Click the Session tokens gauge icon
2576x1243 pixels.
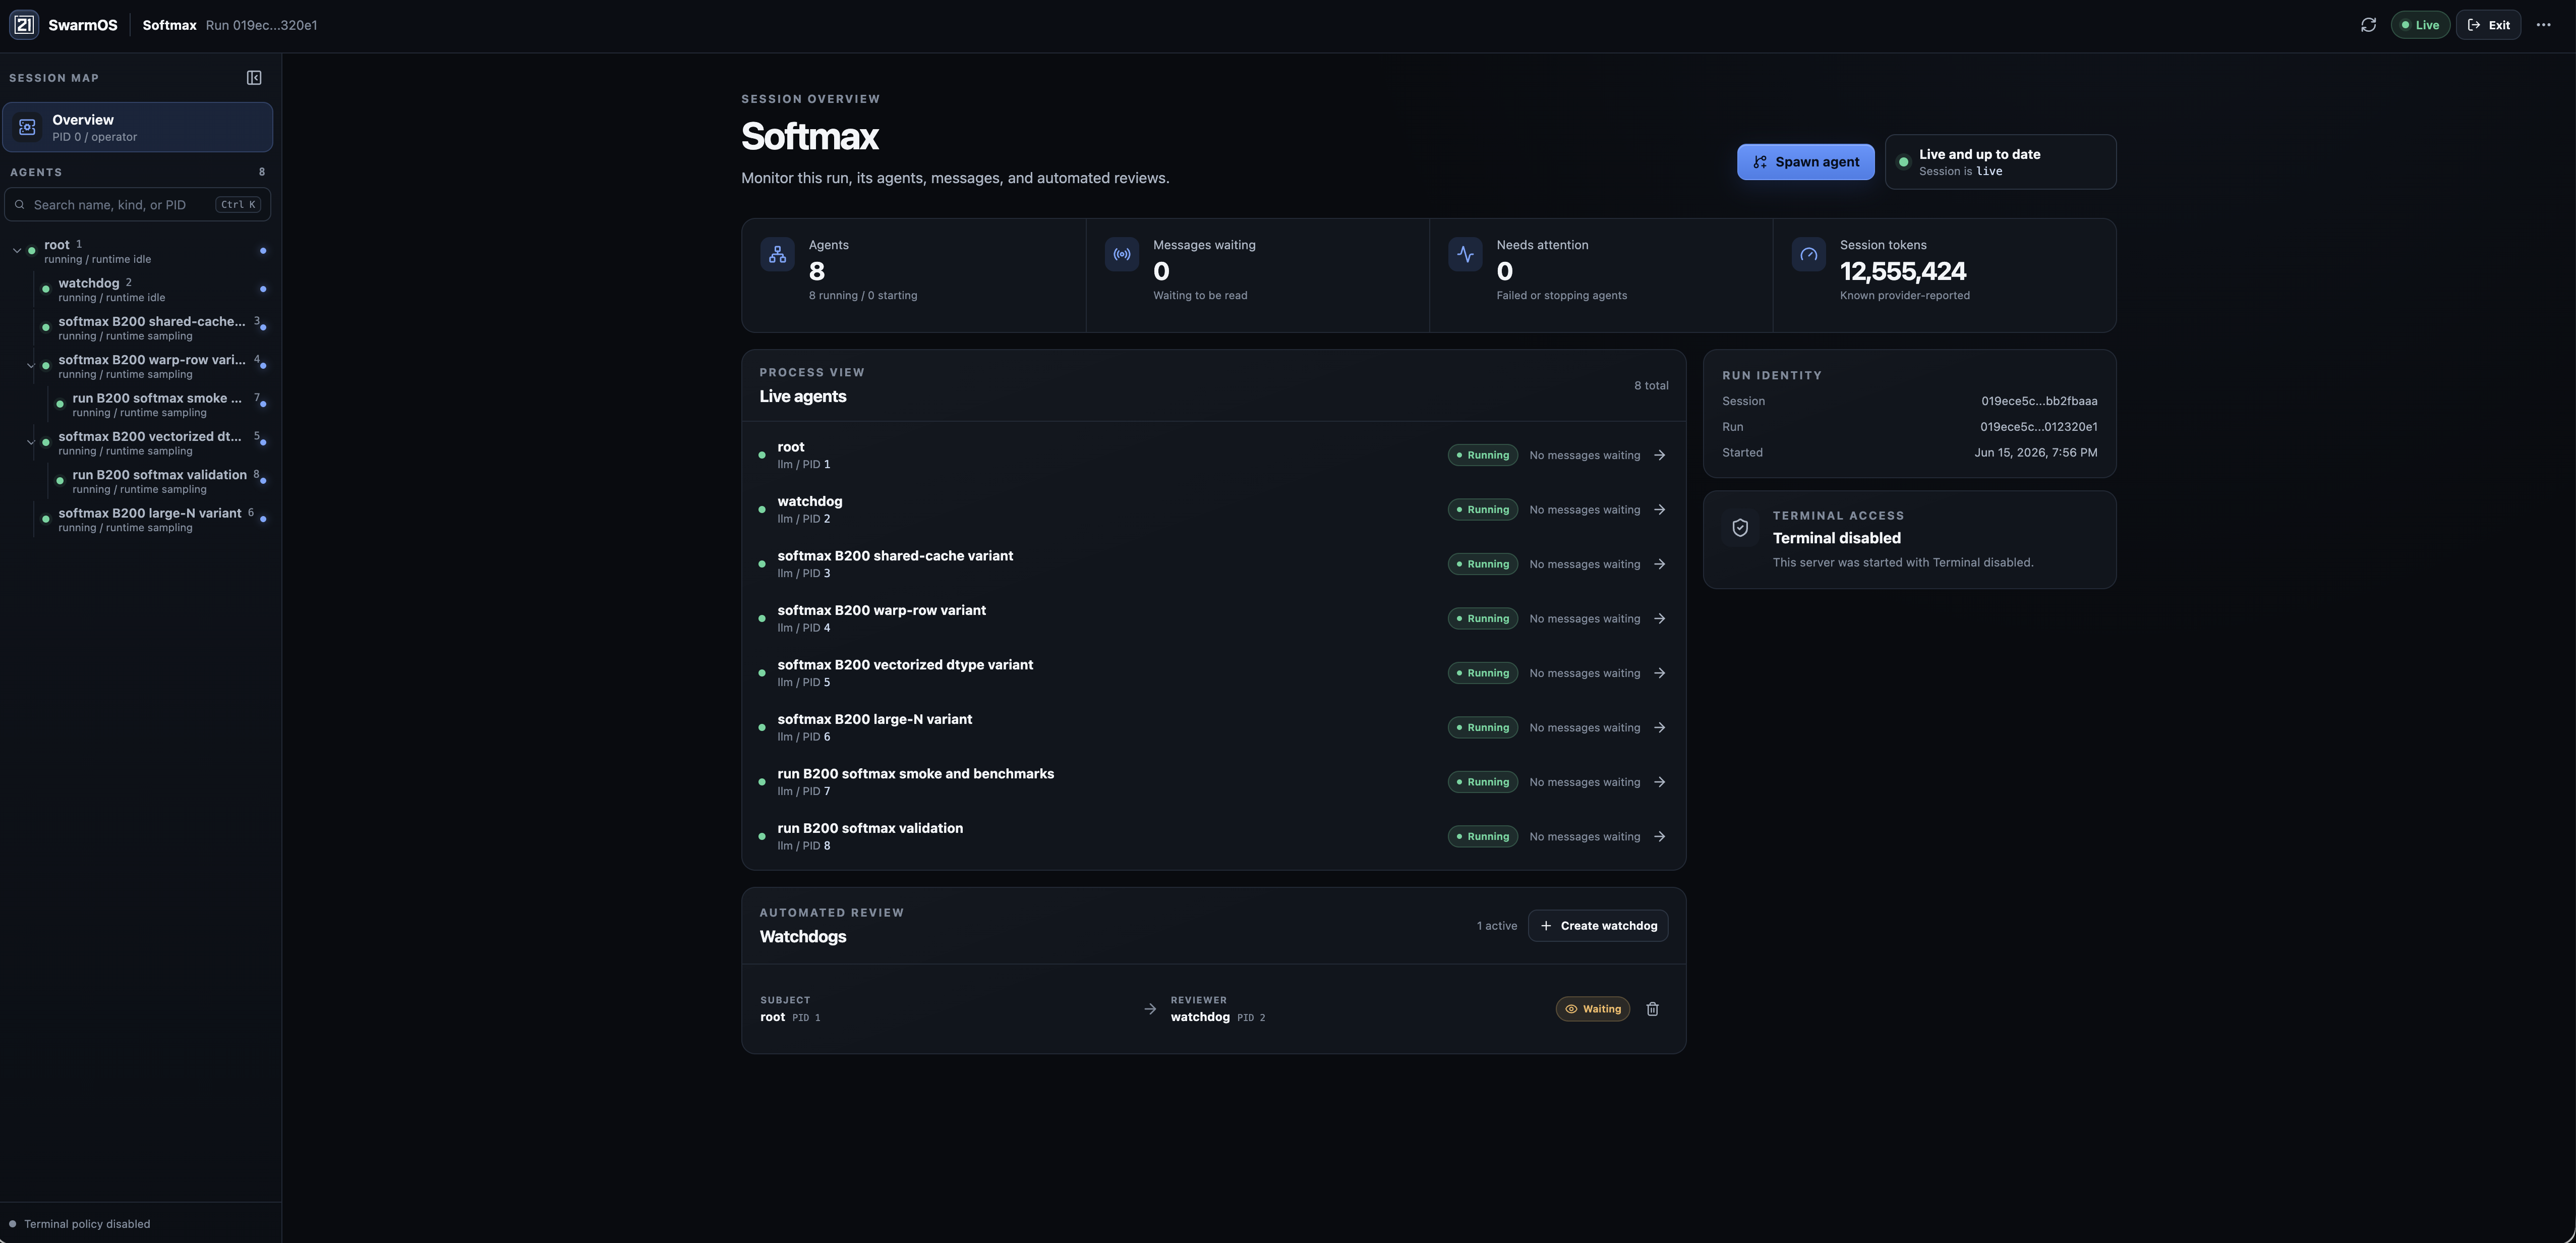click(x=1809, y=255)
